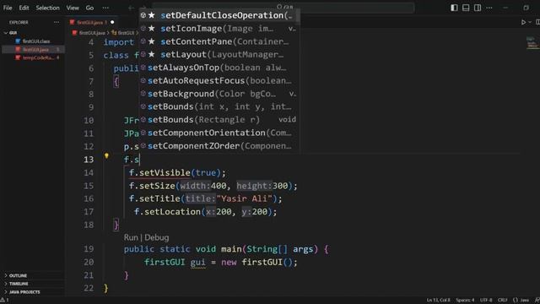Open the overflow menu after Go
The height and width of the screenshot is (304, 540).
(105, 8)
